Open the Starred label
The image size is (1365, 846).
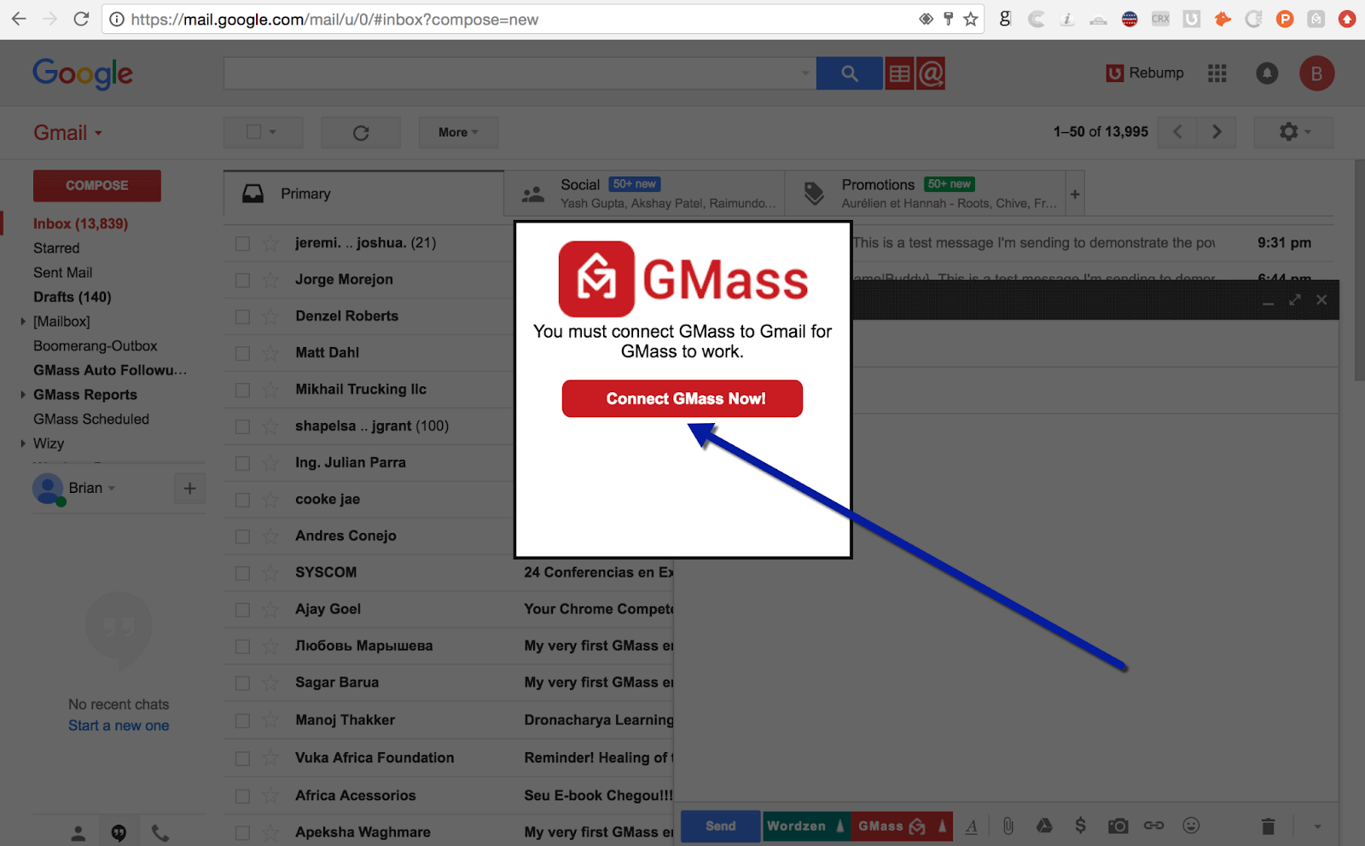pyautogui.click(x=56, y=248)
